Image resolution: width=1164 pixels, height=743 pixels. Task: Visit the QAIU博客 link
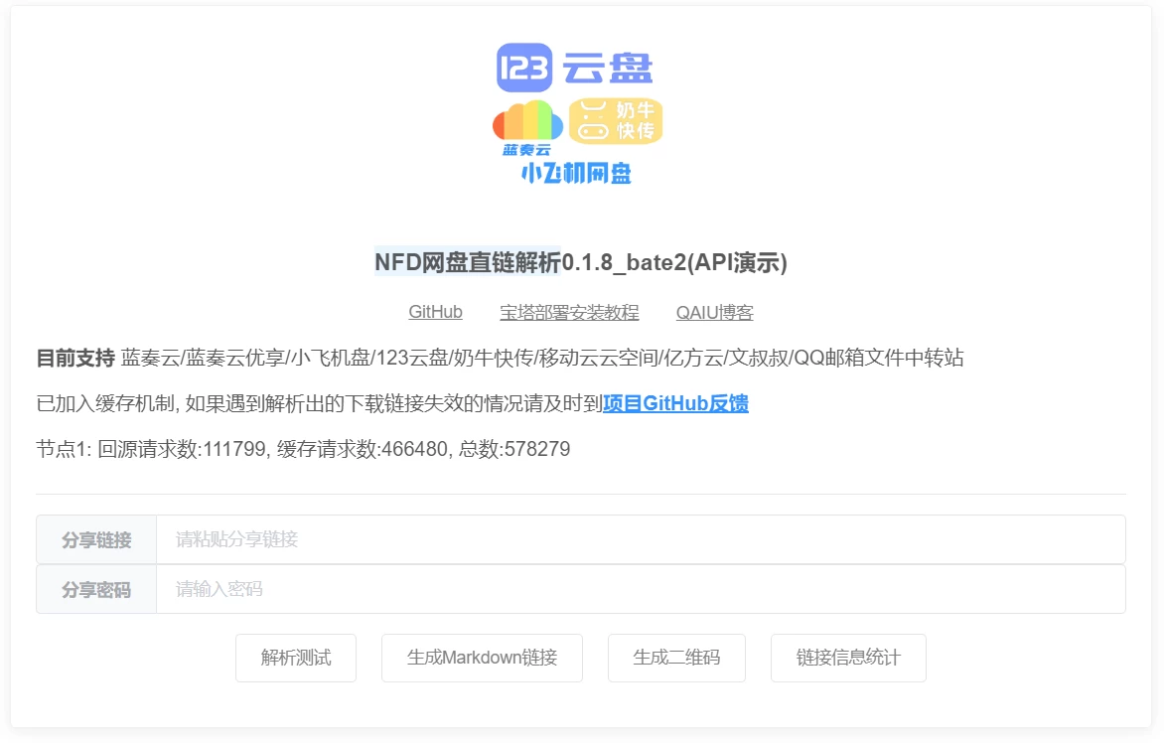click(x=713, y=311)
